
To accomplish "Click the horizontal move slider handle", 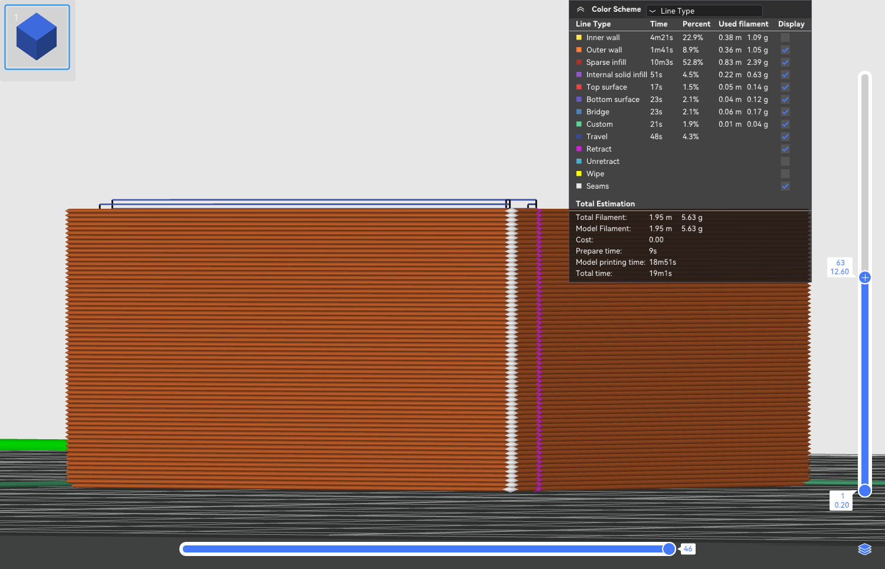I will tap(668, 549).
